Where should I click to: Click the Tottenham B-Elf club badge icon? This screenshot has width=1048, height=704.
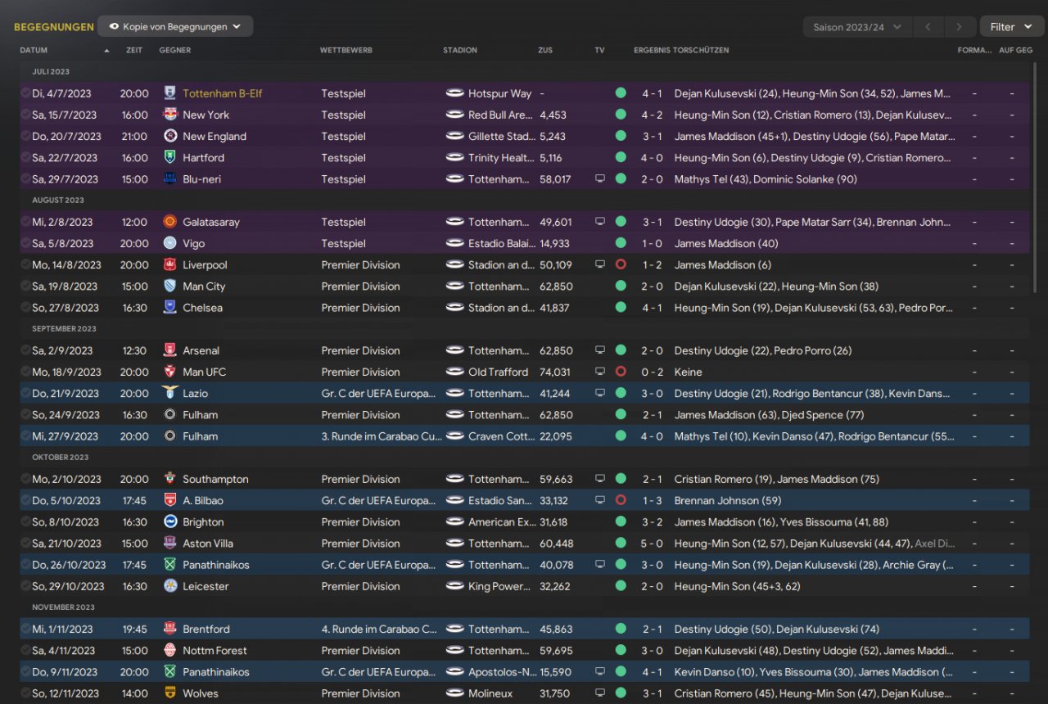(169, 93)
